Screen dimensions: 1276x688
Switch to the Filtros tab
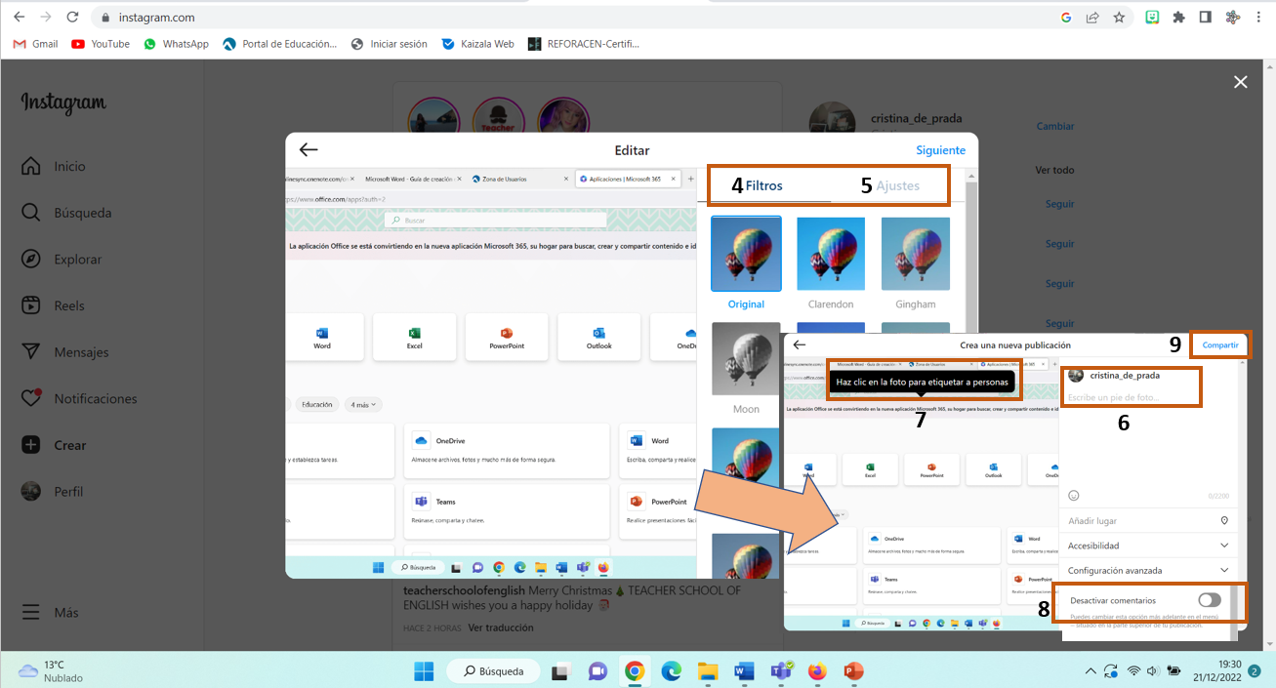click(764, 185)
